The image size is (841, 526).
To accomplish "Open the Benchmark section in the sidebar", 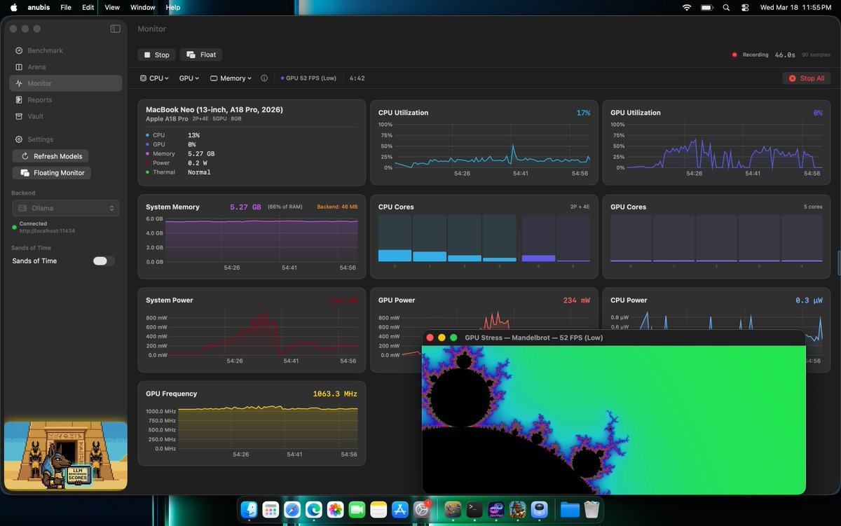I will point(45,50).
